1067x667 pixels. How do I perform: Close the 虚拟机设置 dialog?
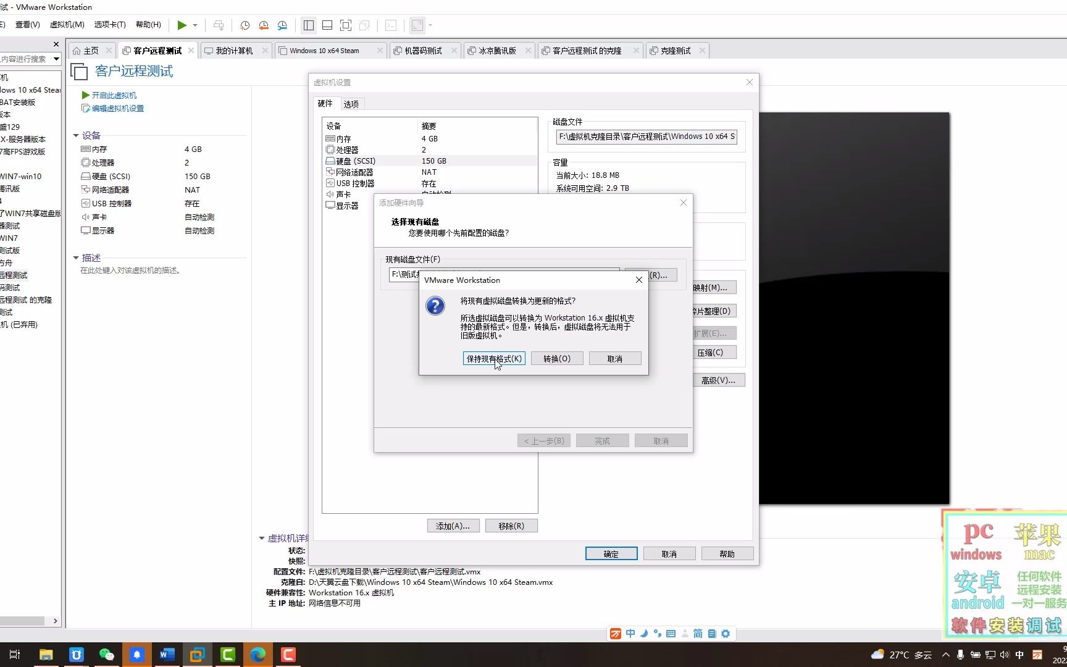click(750, 82)
